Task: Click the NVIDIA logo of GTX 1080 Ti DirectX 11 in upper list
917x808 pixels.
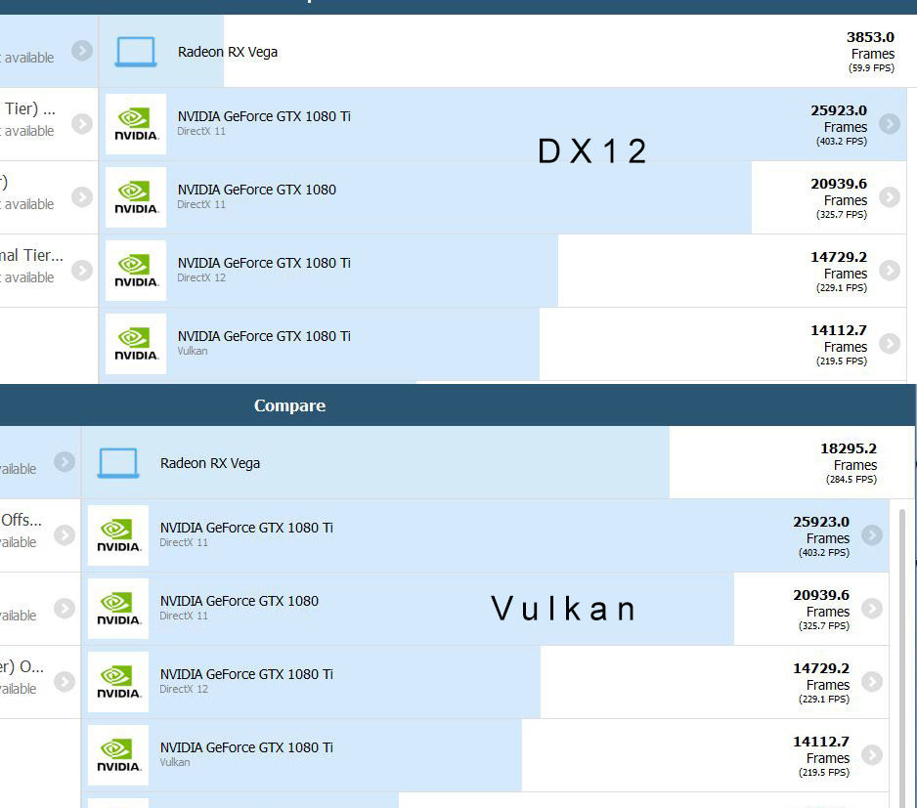Action: tap(136, 124)
